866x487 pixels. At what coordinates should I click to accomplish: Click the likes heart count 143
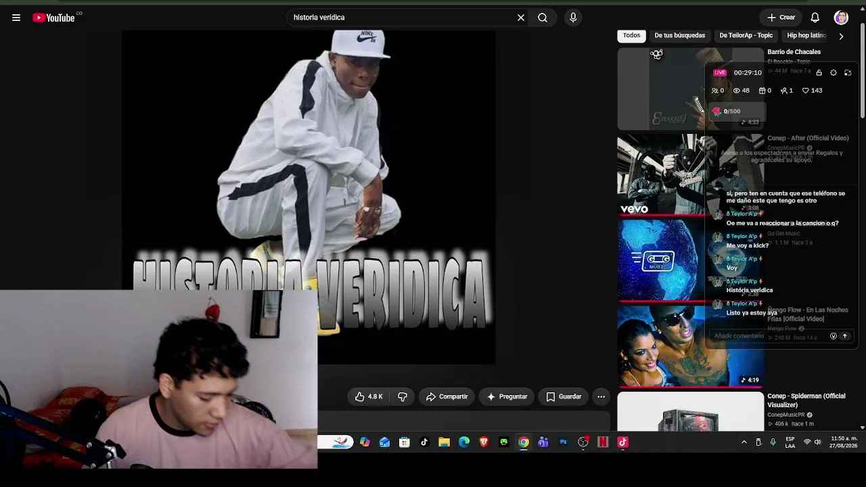pos(812,91)
